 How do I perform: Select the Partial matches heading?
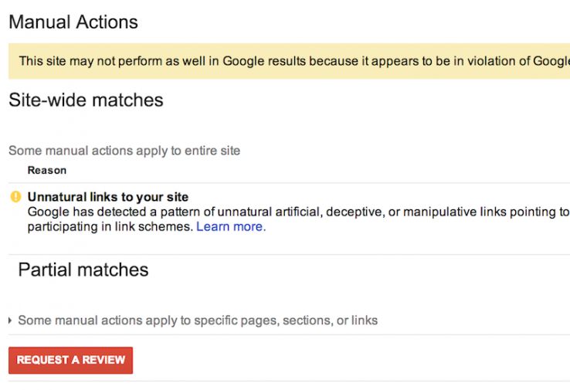(x=83, y=270)
